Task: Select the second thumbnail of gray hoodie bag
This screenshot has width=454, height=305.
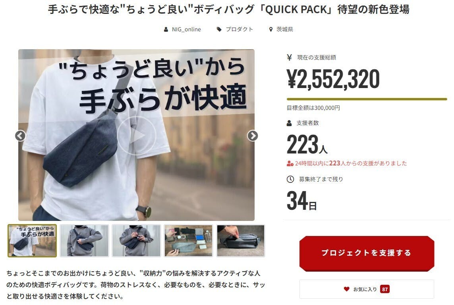Action: tap(85, 241)
